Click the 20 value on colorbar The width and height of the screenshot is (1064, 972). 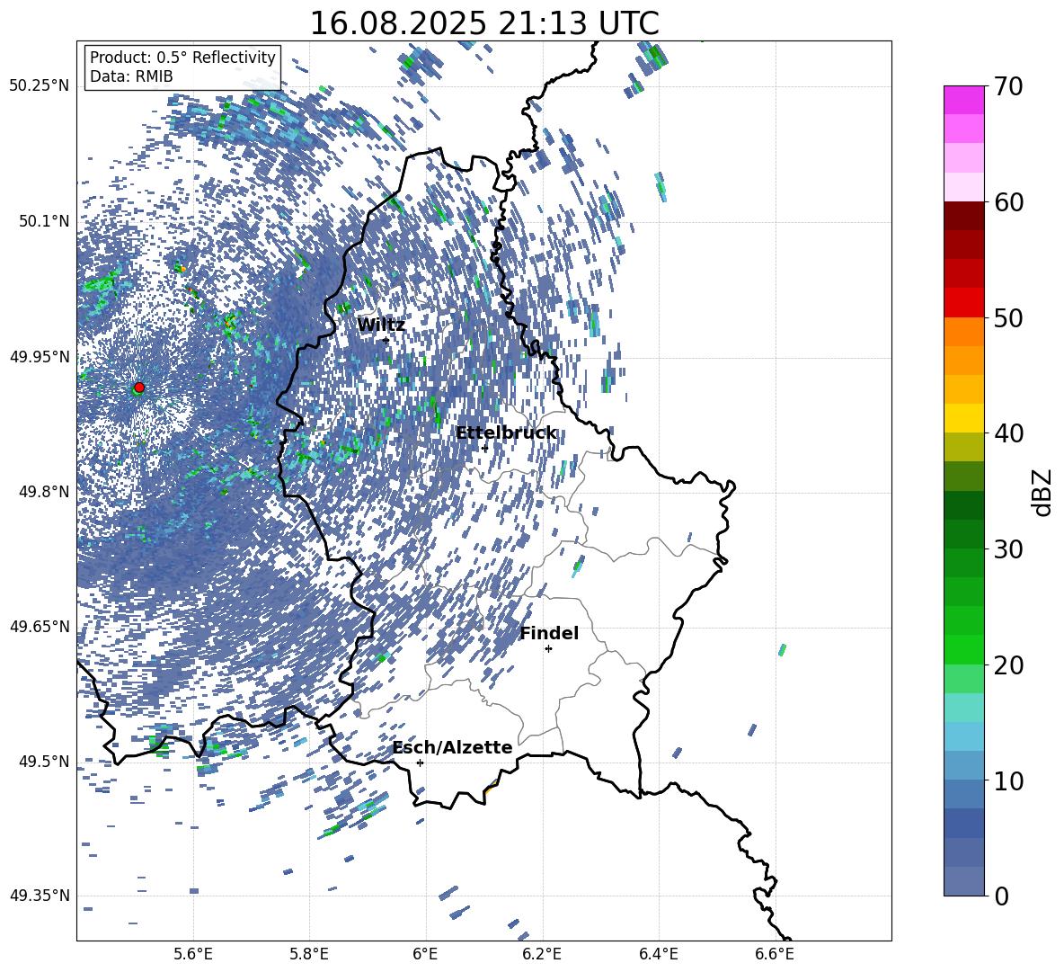click(1008, 665)
